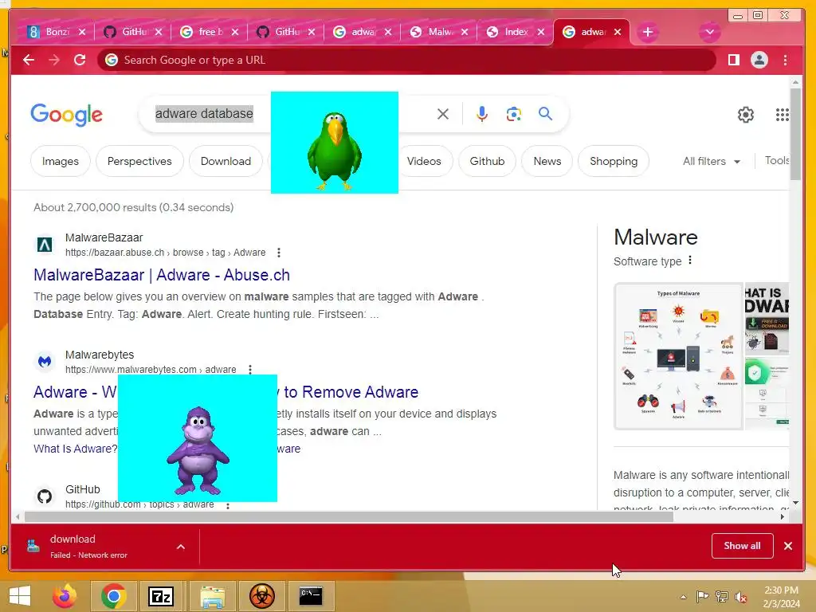Image resolution: width=816 pixels, height=612 pixels.
Task: Close the Bonzi tab
Action: (x=82, y=32)
